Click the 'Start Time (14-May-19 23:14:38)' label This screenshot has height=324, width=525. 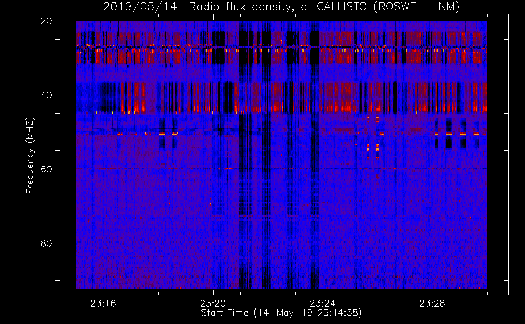281,313
